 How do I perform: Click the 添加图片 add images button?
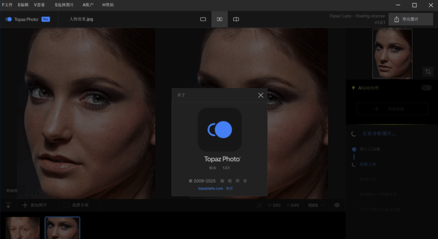click(35, 205)
